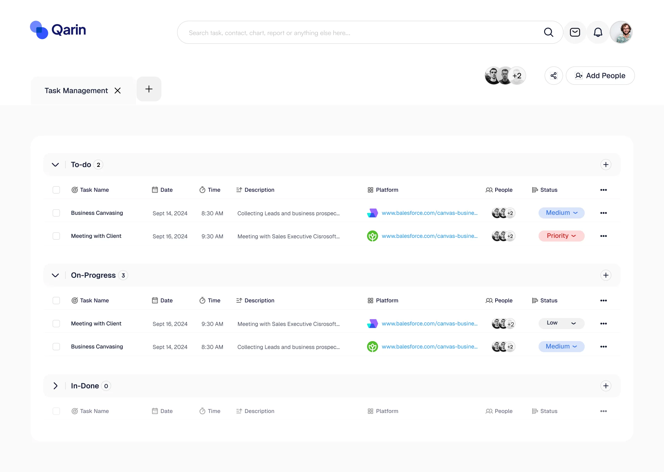The height and width of the screenshot is (472, 664).
Task: Open the Priority status dropdown
Action: (561, 236)
